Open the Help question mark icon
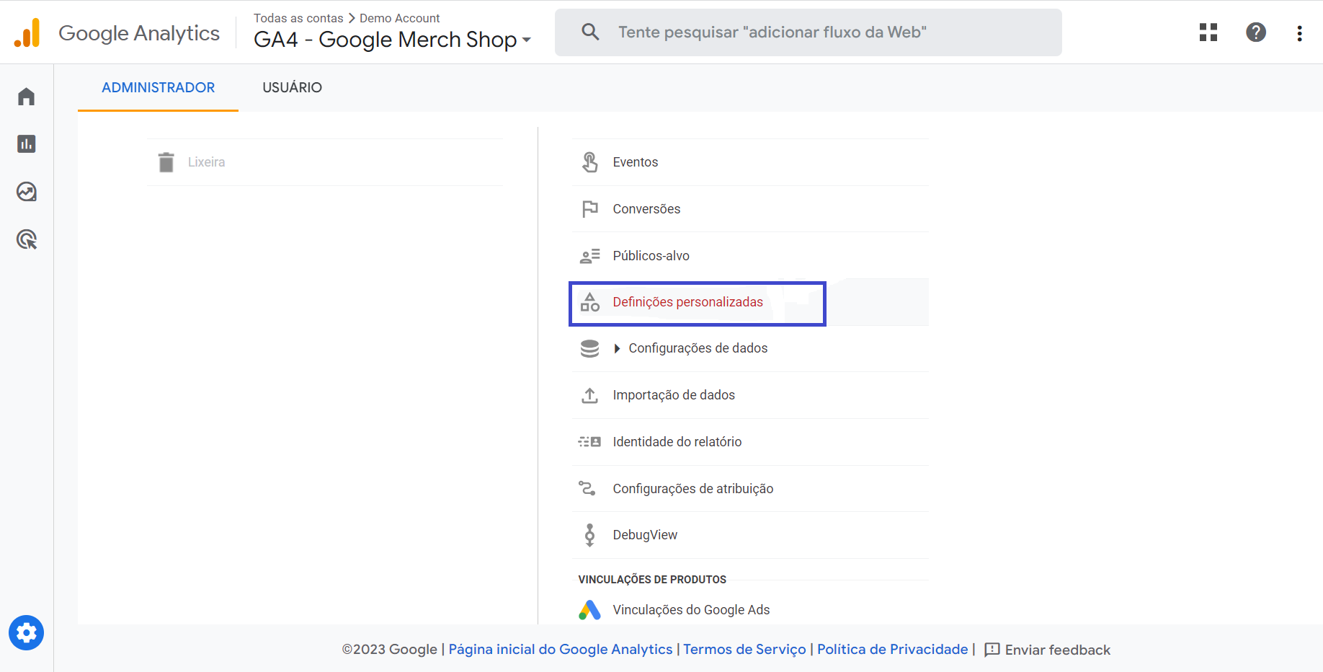This screenshot has height=672, width=1323. click(1256, 32)
